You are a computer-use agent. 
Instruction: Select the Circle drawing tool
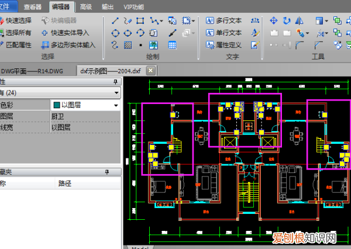coord(115,33)
